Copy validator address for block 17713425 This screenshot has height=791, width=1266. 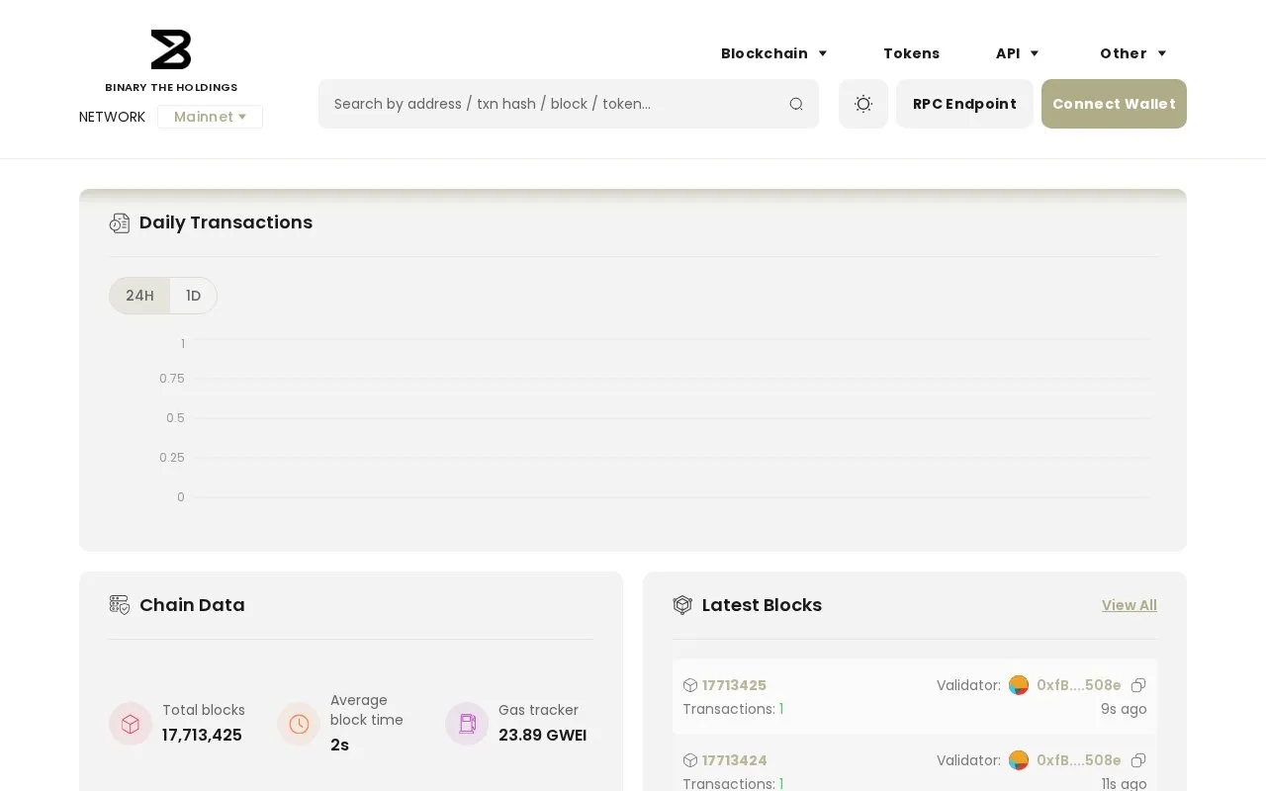1138,685
